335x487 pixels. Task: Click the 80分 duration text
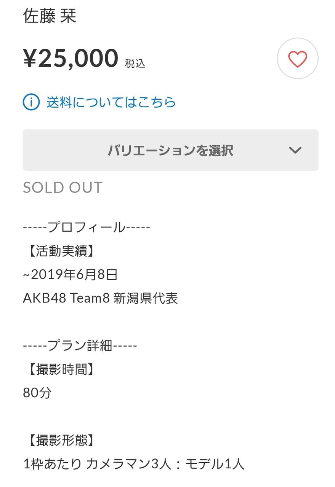37,393
